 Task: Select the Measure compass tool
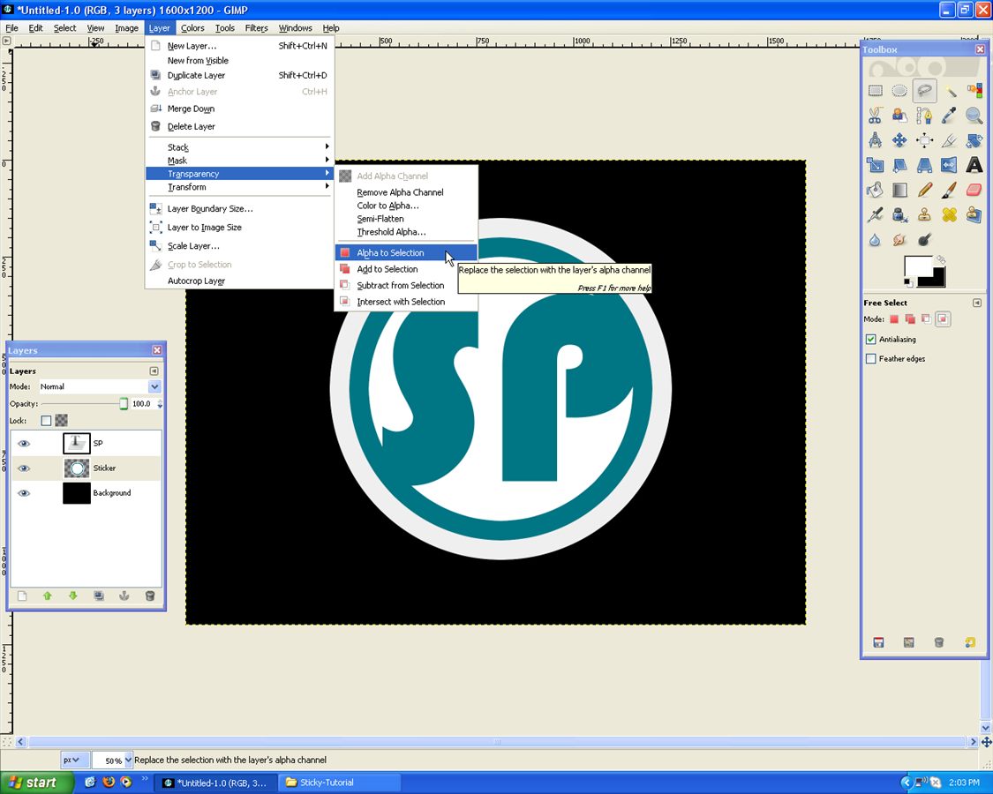point(876,140)
